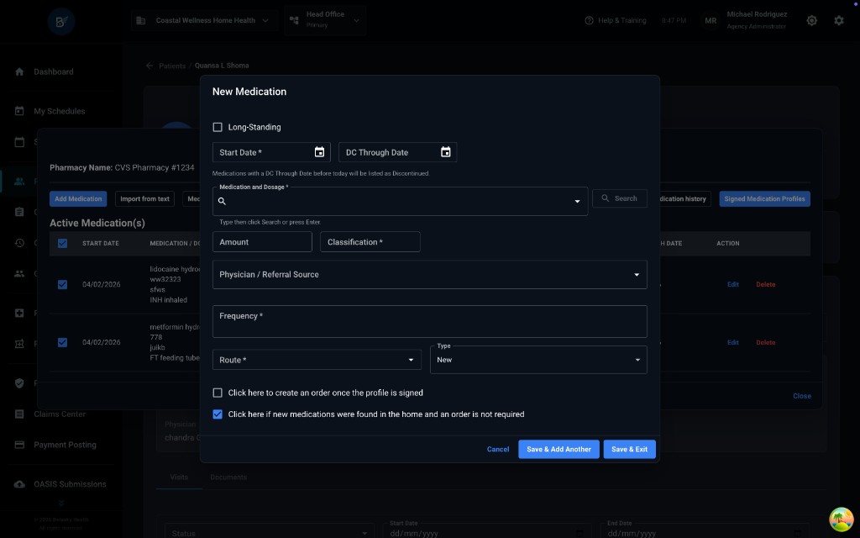Click the app logo in top left

point(61,21)
